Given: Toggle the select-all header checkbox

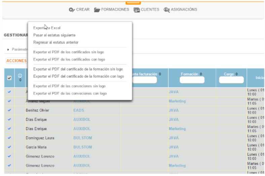Looking at the screenshot, I should coord(9,78).
